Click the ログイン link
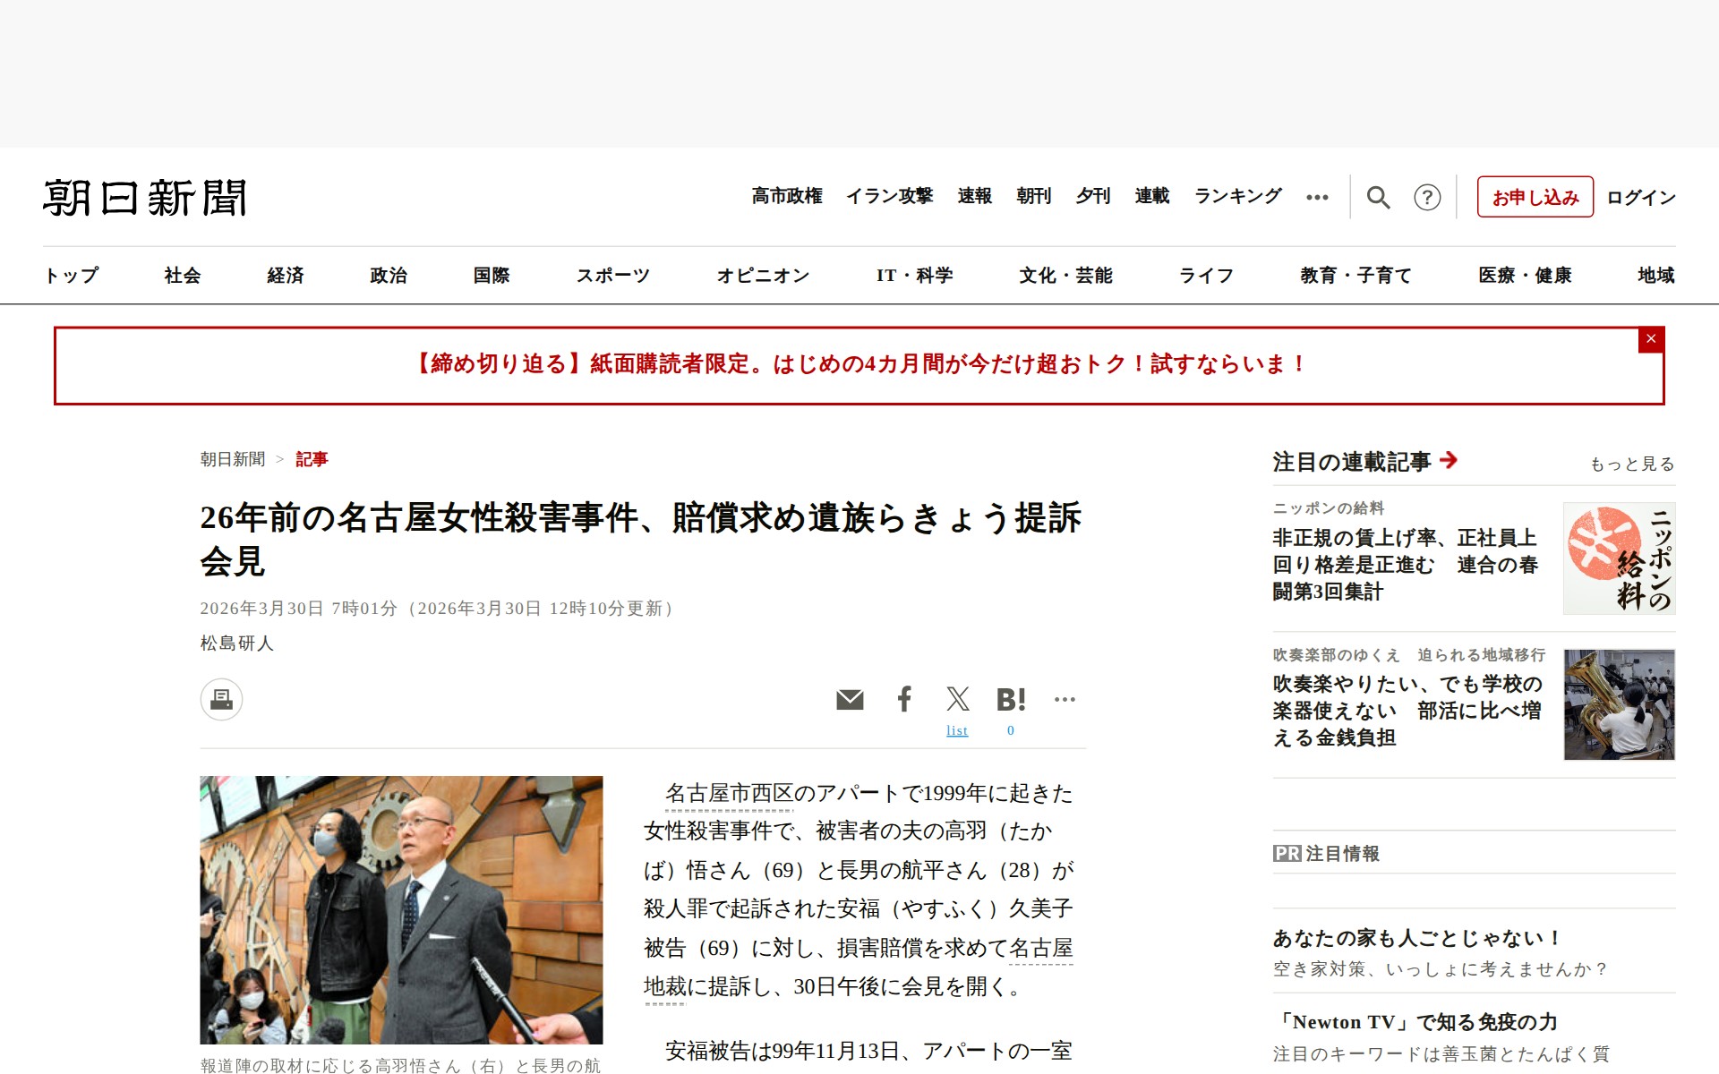The width and height of the screenshot is (1719, 1074). 1641,197
